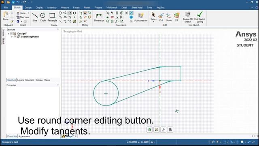Switch to the Design ribbon tab

coord(28,8)
